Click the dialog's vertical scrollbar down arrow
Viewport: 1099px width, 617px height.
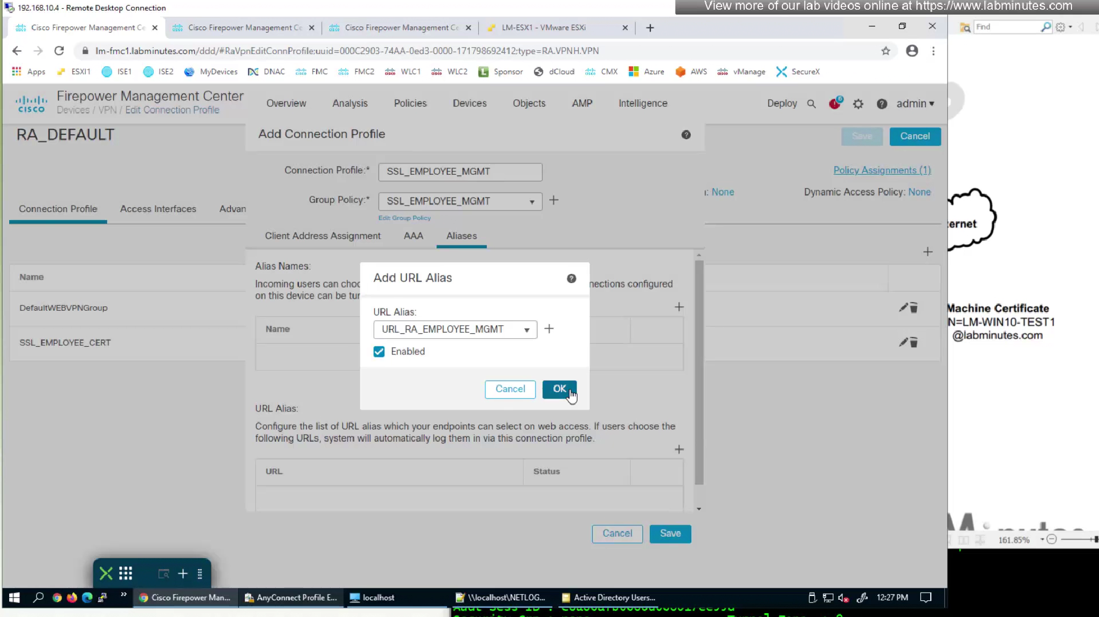699,509
